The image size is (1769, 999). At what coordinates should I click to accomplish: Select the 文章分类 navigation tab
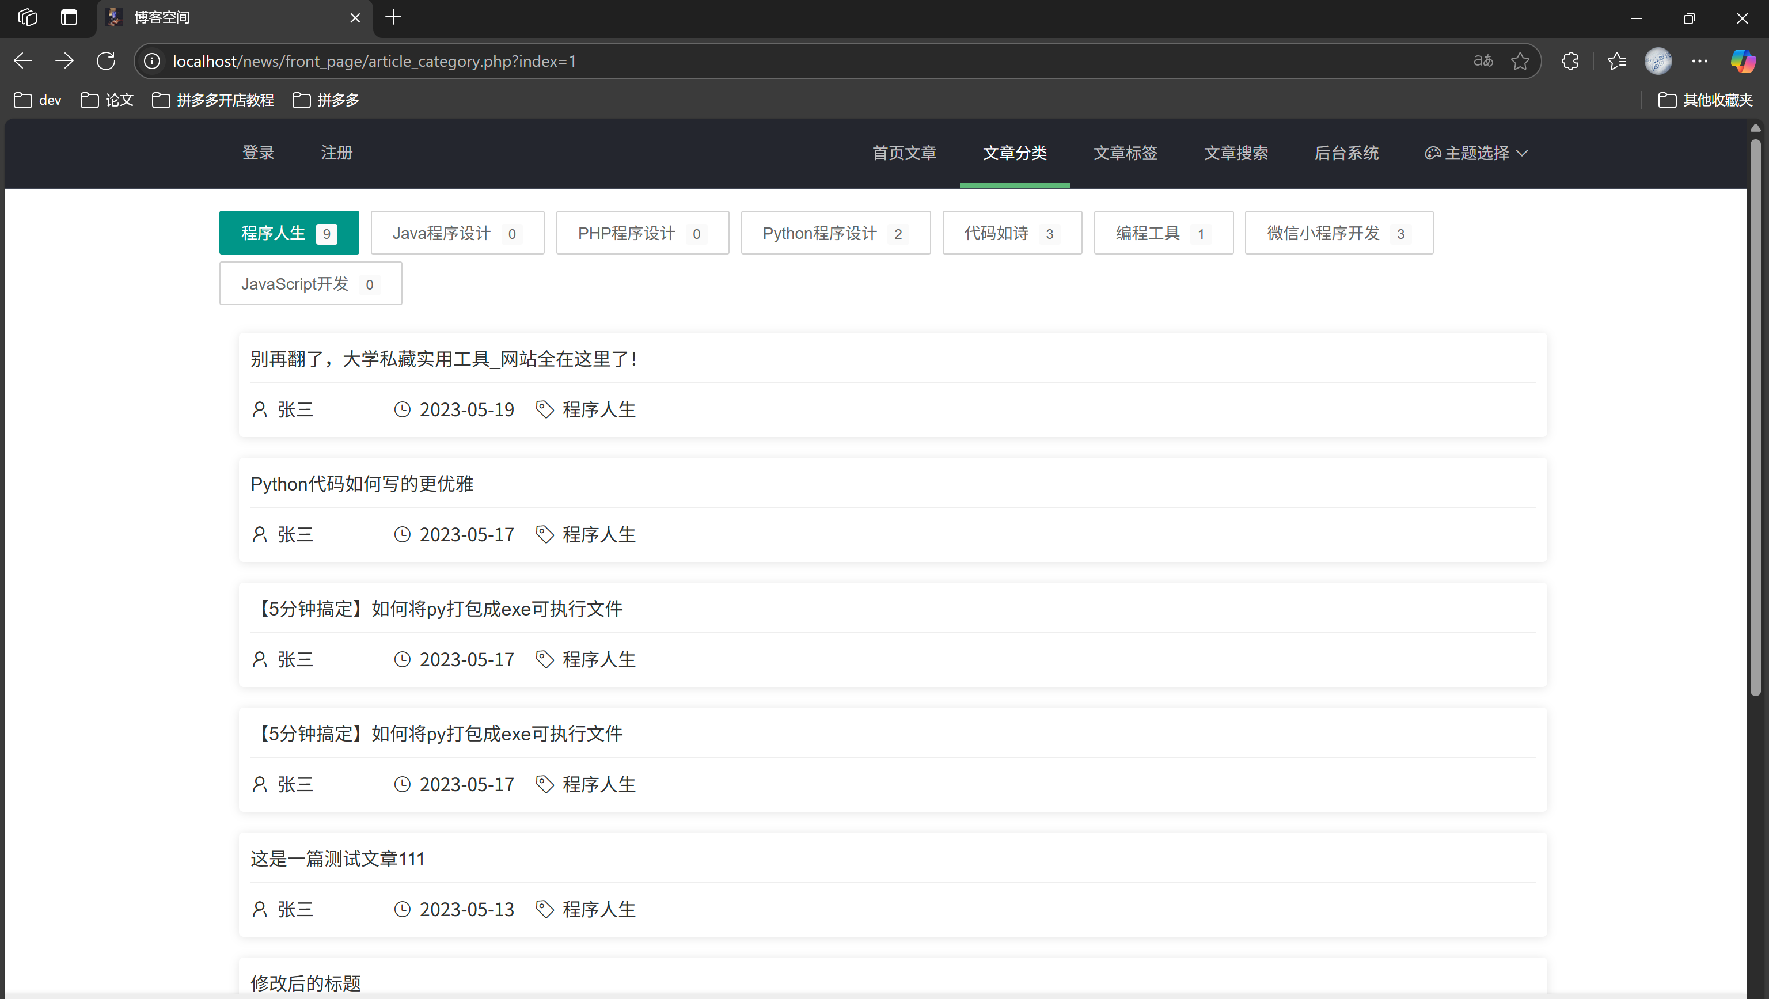(x=1014, y=153)
